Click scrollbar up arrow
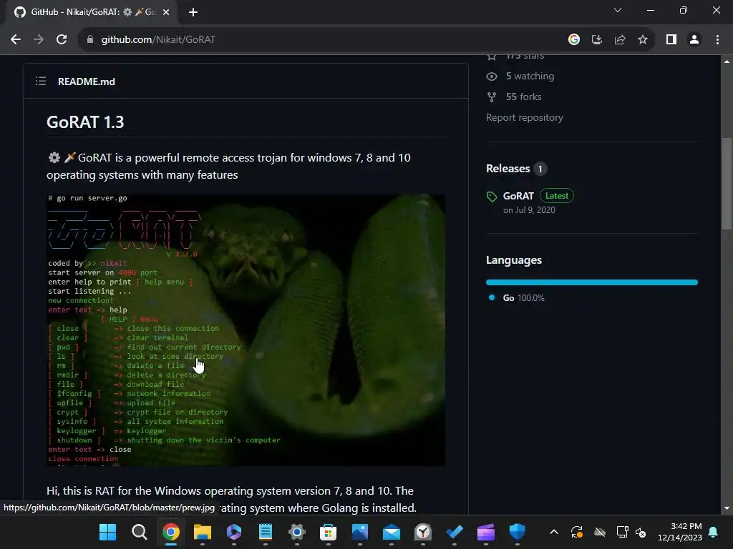 [727, 61]
